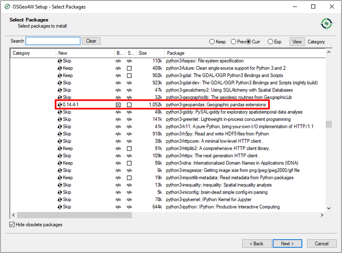Click the OSGeo4W compass logo icon
342x253 pixels.
click(x=327, y=23)
